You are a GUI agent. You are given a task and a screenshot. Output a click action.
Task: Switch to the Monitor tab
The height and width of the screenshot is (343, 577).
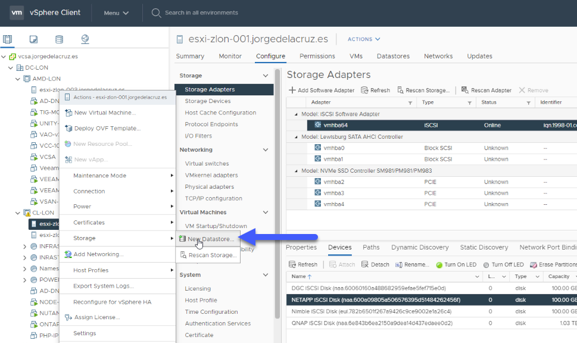click(230, 57)
